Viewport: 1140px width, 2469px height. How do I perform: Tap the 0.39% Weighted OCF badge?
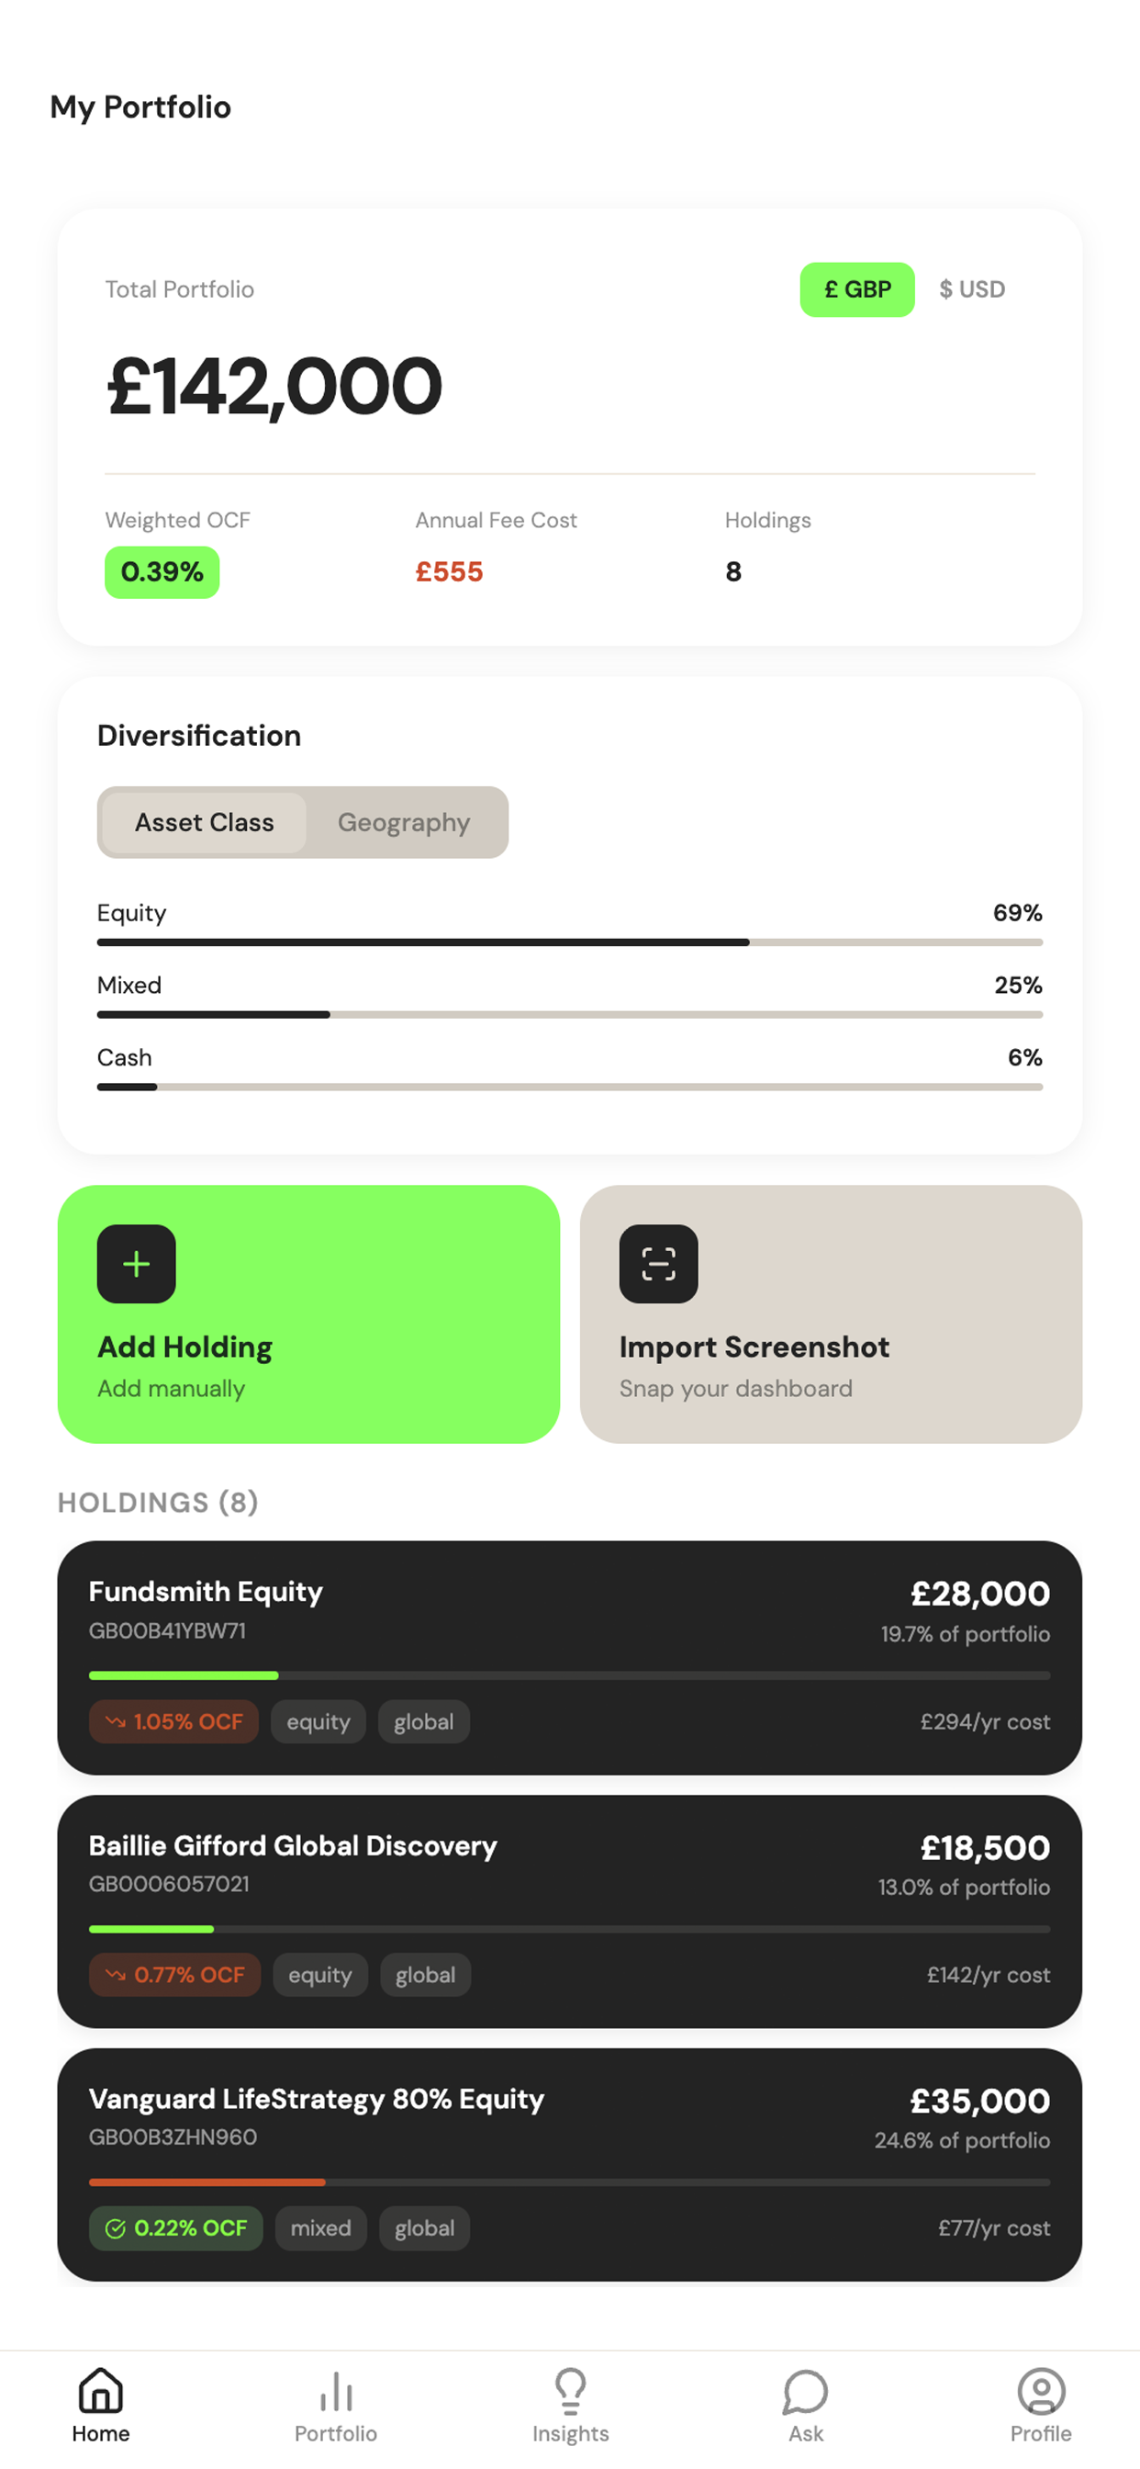pos(162,572)
